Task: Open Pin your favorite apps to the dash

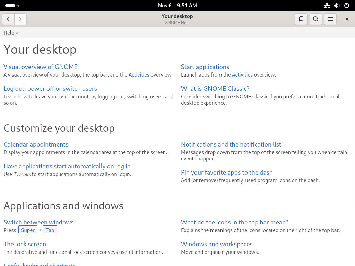Action: (x=227, y=172)
